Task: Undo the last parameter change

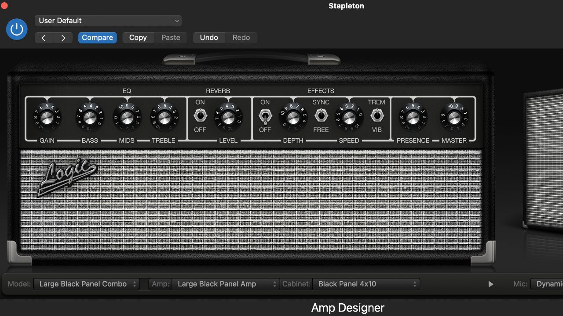Action: click(x=209, y=38)
